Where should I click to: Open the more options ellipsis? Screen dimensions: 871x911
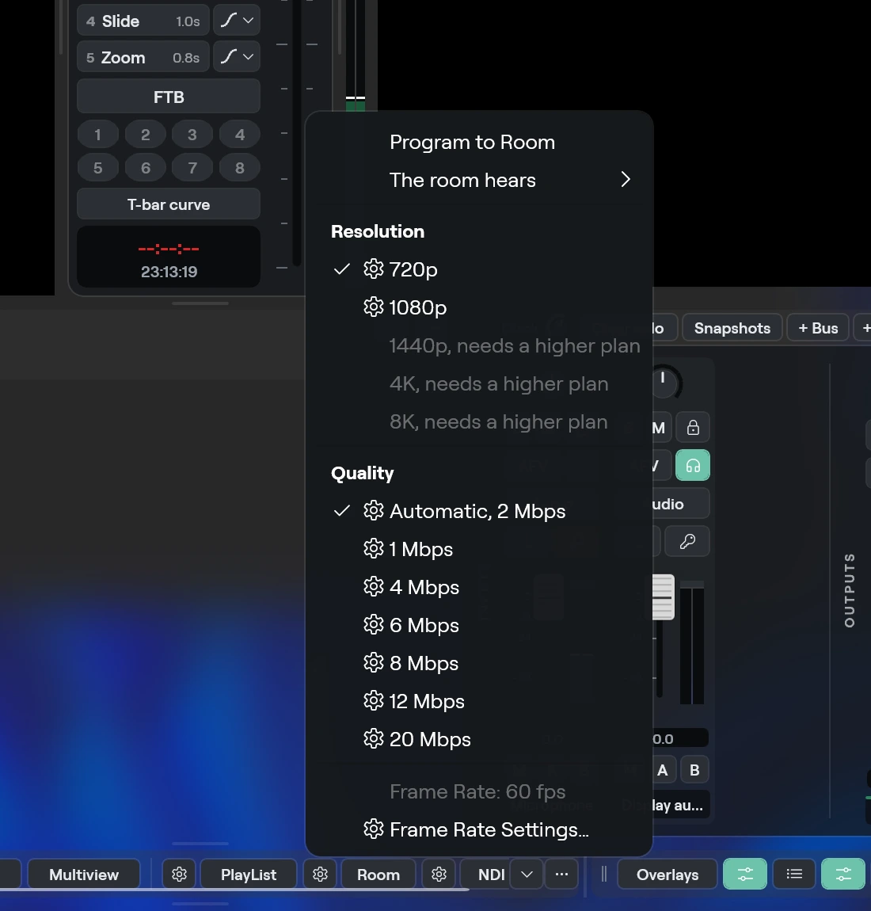click(x=561, y=875)
